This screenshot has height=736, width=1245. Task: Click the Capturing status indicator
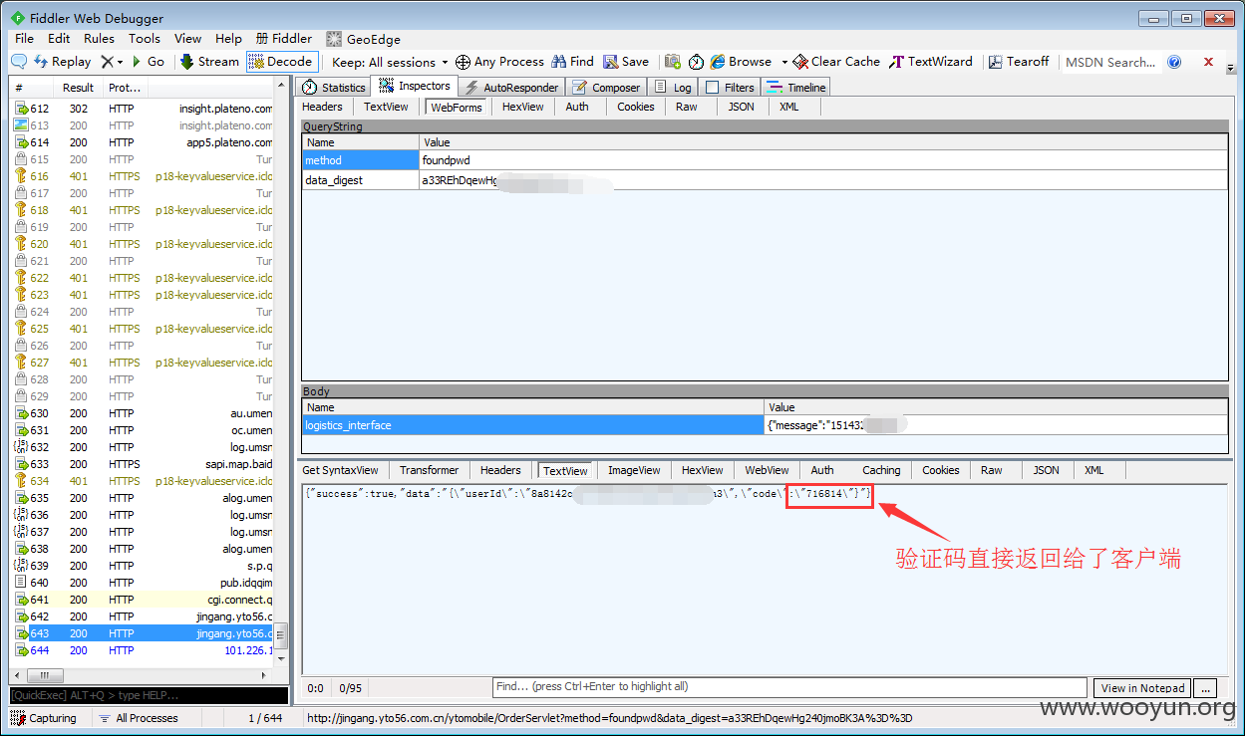(x=44, y=718)
